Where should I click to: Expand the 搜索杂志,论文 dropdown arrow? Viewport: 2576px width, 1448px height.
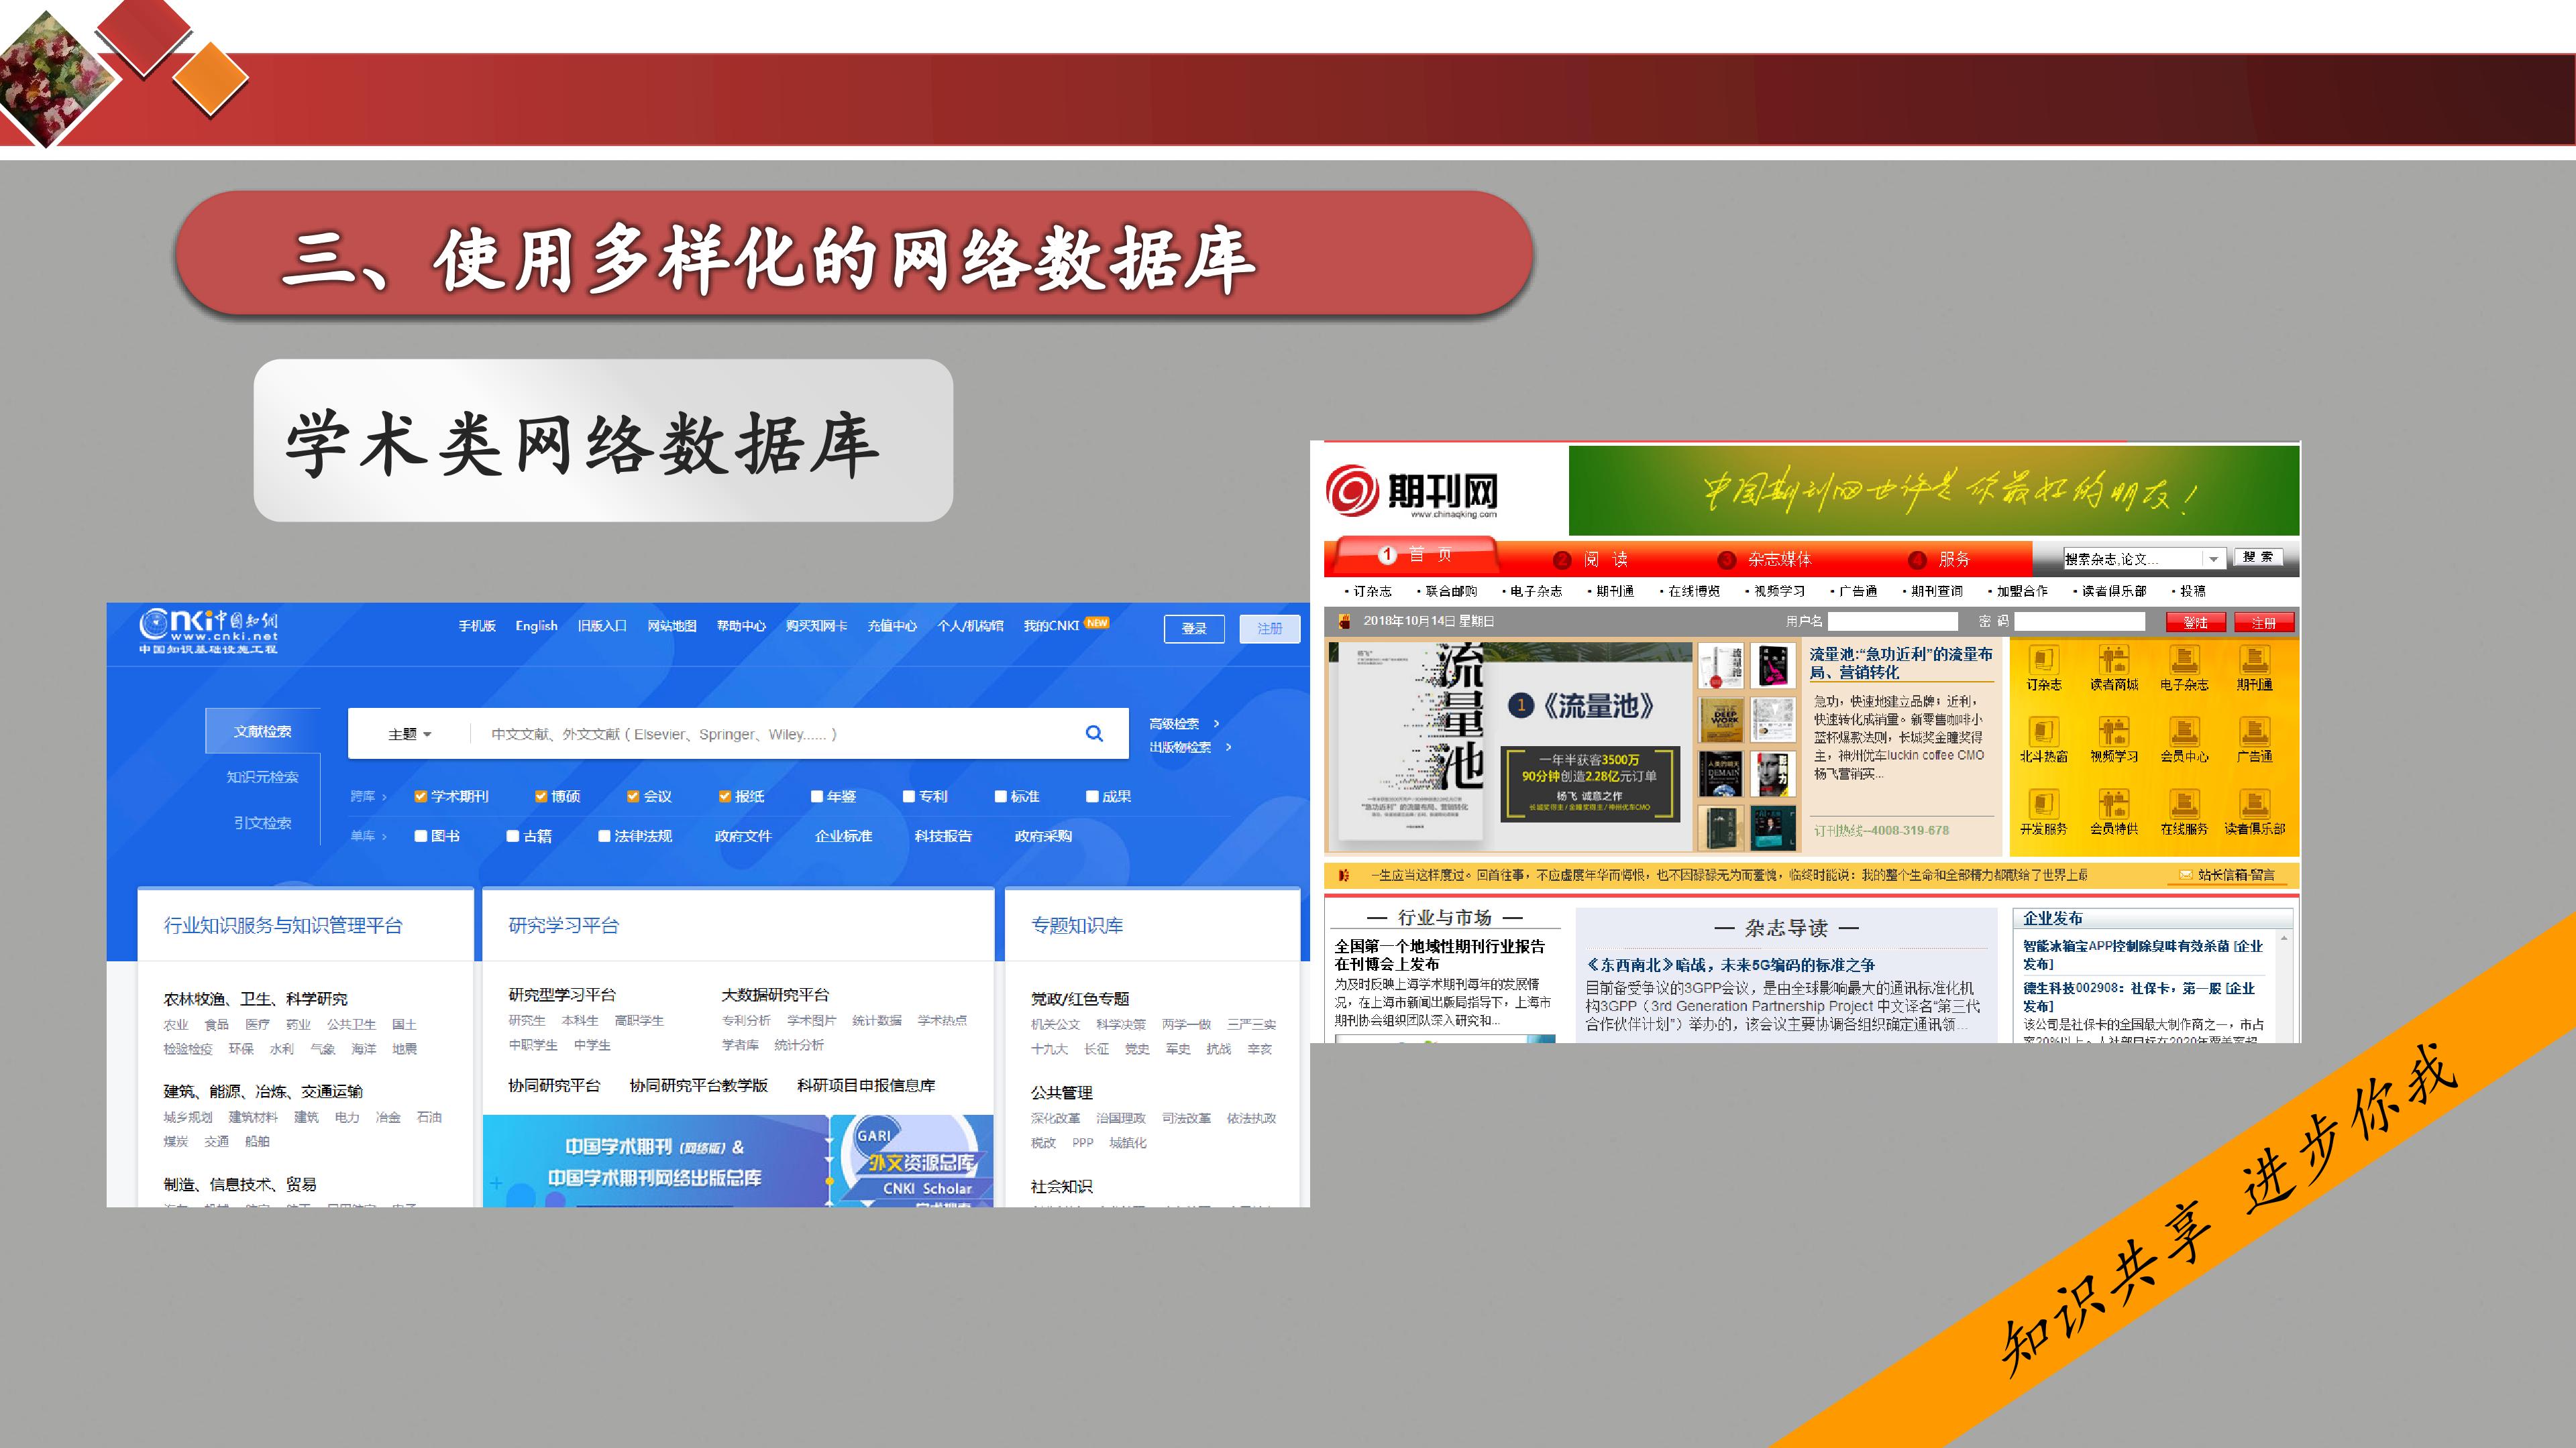[x=2213, y=558]
